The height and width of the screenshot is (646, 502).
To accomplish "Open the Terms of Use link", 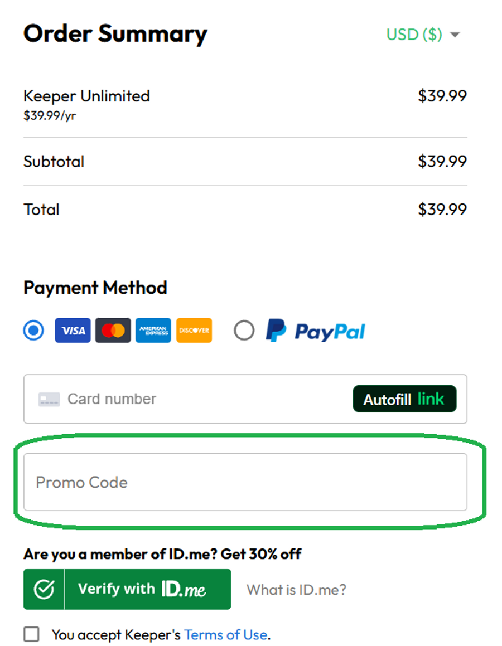I will click(x=225, y=634).
